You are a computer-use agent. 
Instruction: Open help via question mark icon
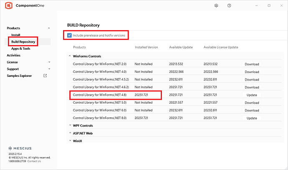pyautogui.click(x=229, y=6)
